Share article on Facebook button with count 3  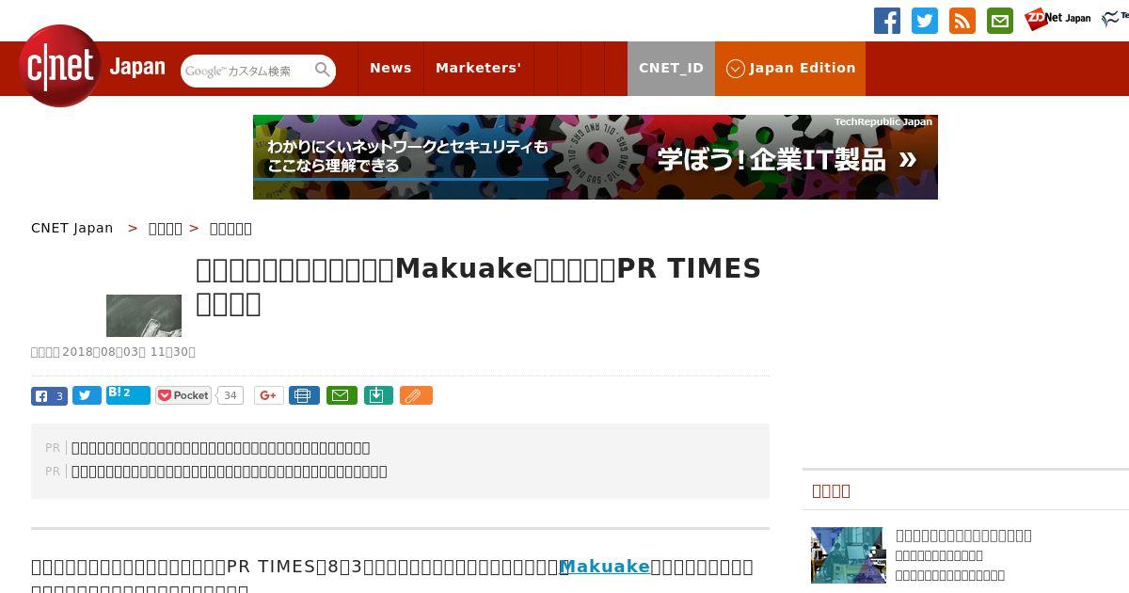click(49, 395)
